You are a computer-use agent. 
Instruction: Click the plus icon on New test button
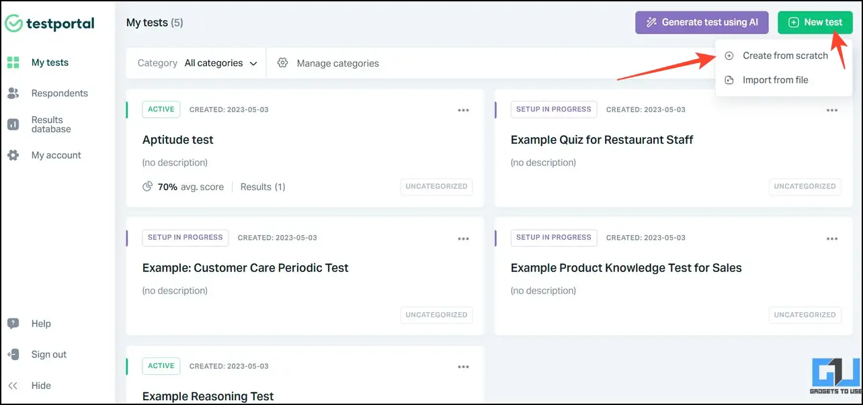pyautogui.click(x=794, y=22)
